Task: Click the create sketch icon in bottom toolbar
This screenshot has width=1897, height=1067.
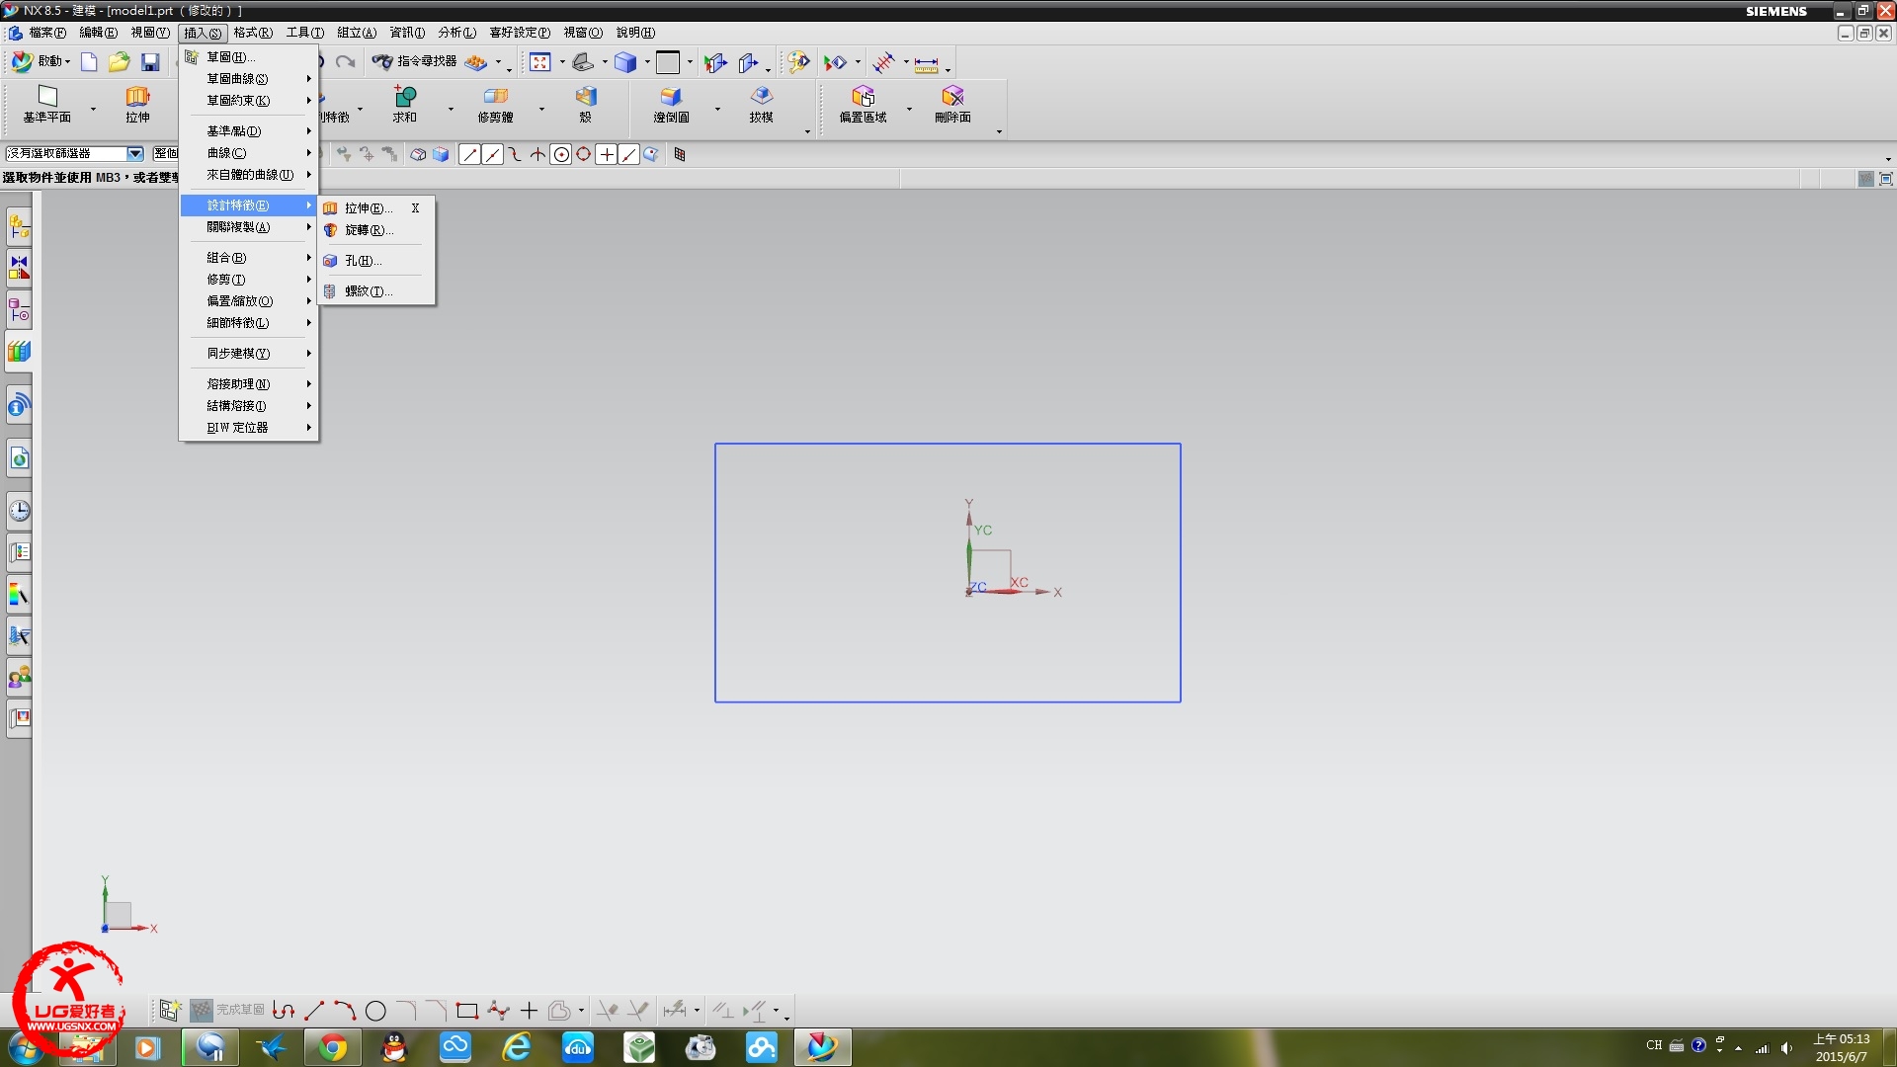Action: click(x=170, y=1010)
